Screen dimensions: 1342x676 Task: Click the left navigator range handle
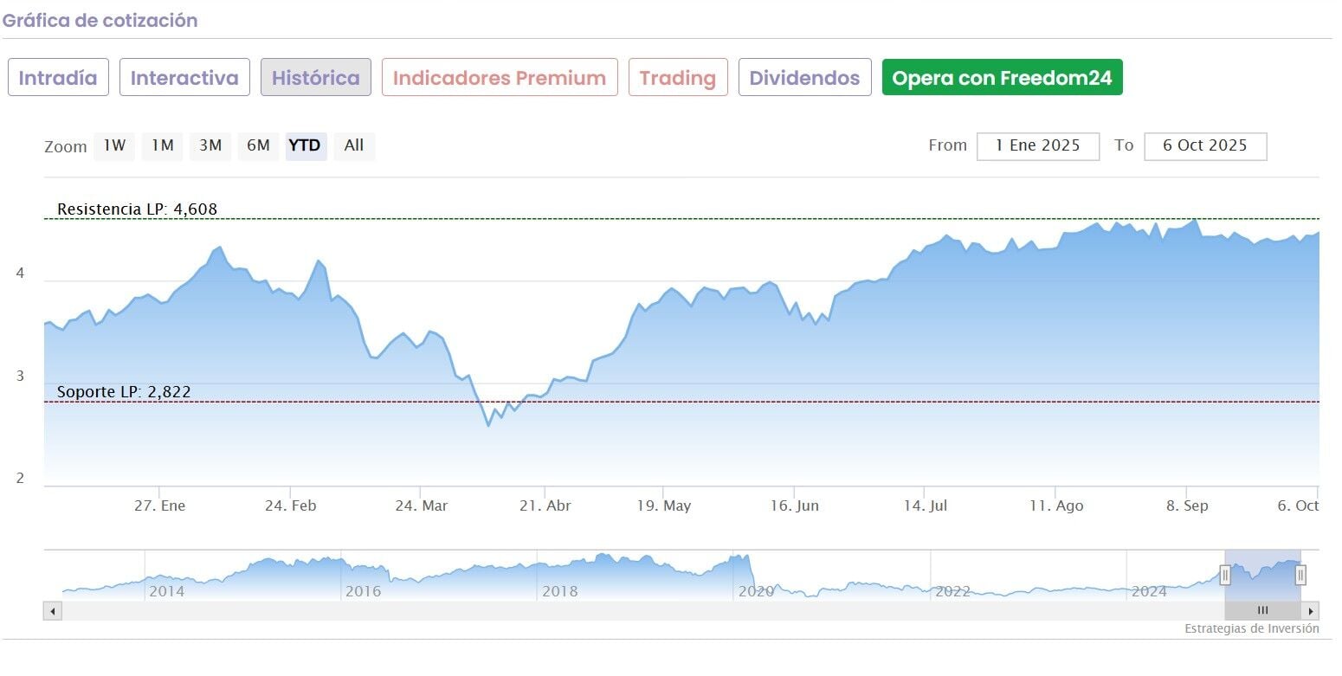point(1225,574)
